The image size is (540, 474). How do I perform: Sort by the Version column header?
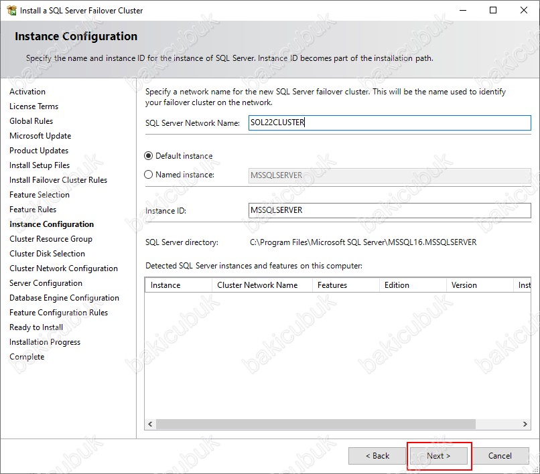[480, 285]
